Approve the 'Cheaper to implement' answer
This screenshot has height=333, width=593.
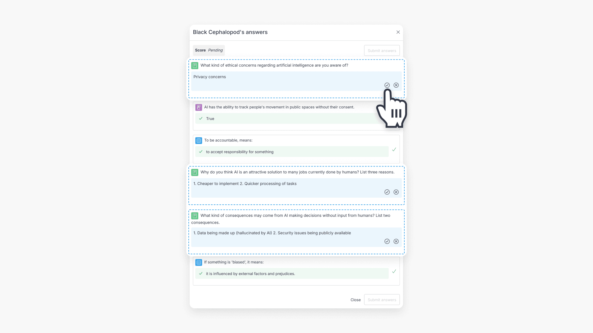pos(387,192)
